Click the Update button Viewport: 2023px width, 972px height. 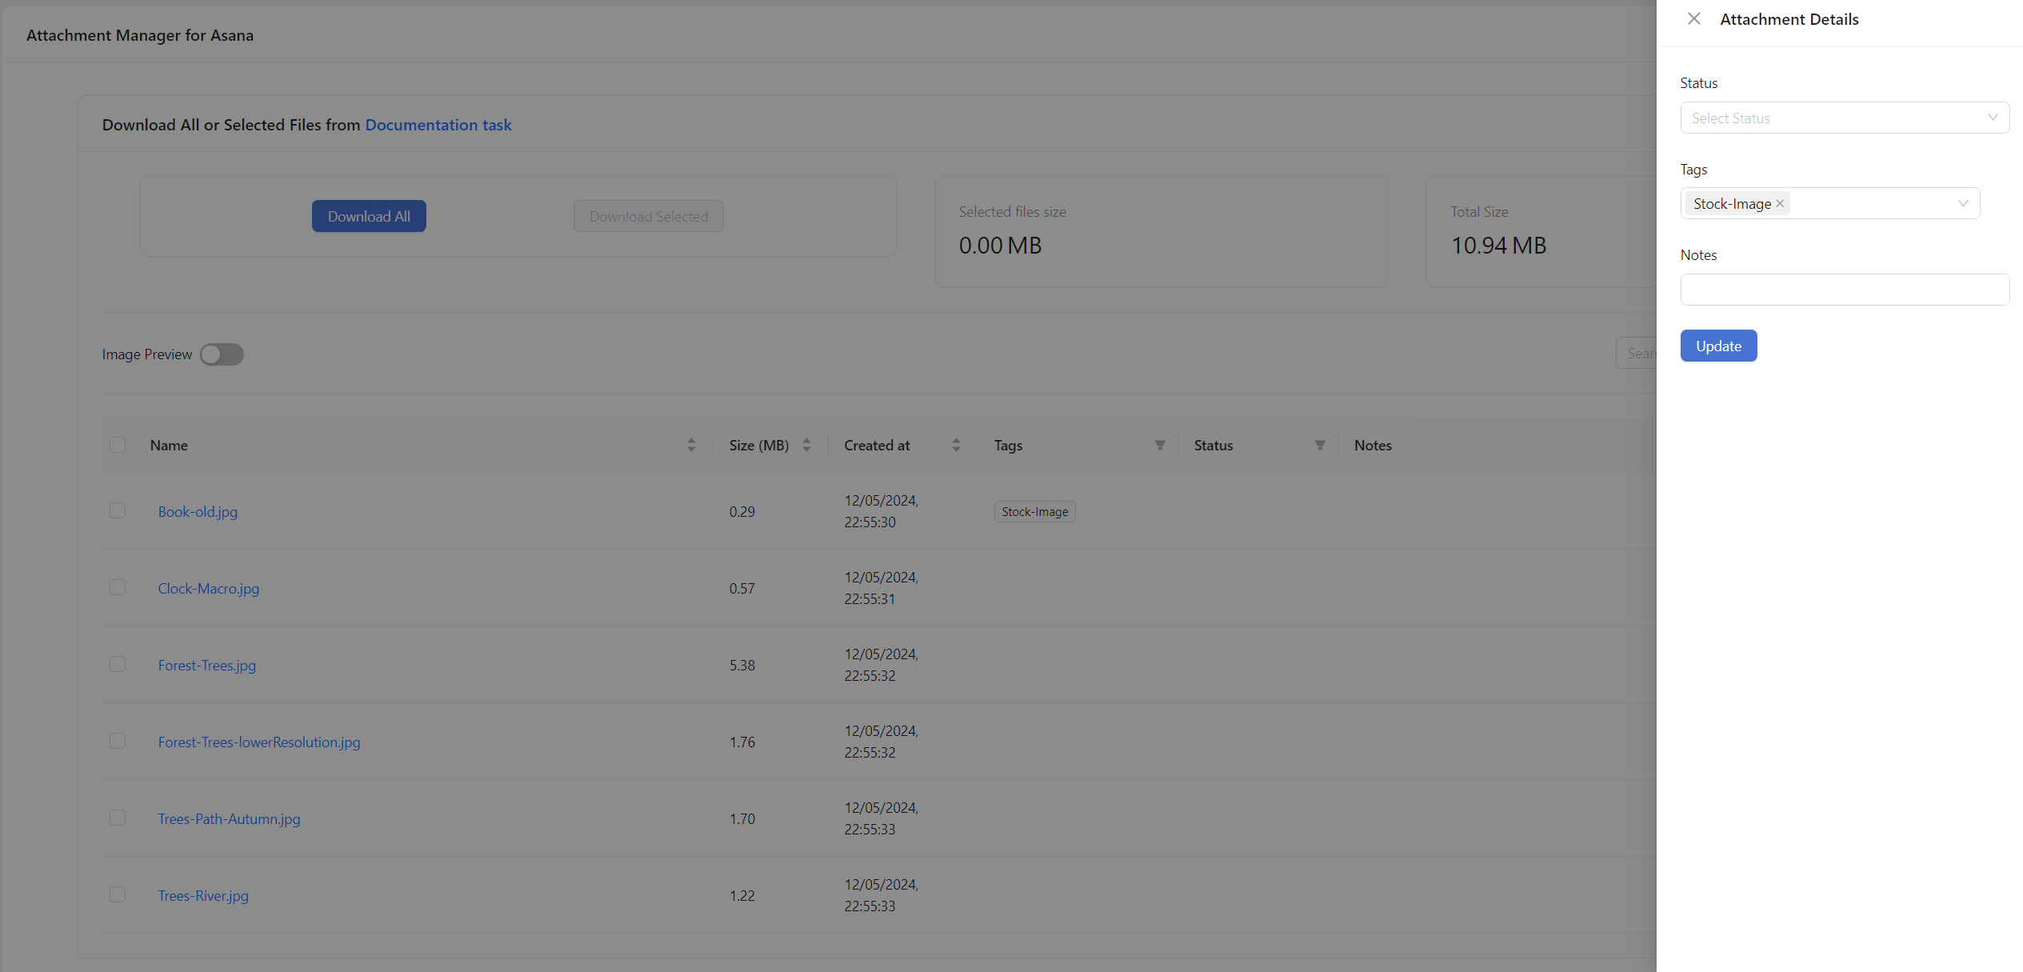coord(1718,346)
